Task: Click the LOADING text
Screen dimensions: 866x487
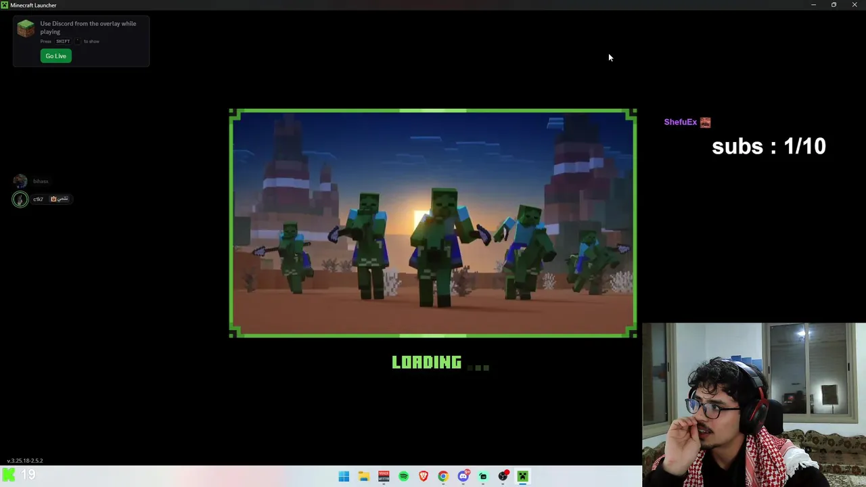Action: (x=426, y=363)
